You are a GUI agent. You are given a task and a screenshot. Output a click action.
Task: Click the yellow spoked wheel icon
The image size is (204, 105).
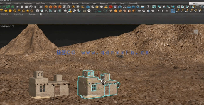pos(15,11)
